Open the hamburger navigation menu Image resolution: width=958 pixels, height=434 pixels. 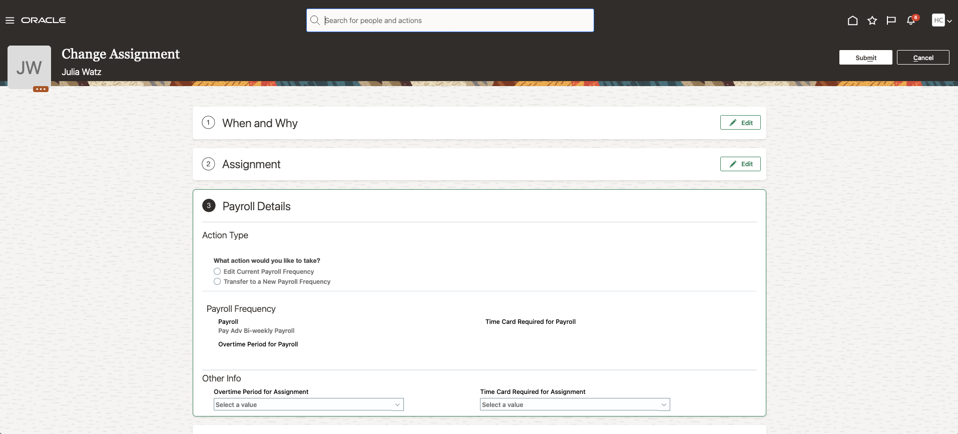click(x=10, y=21)
